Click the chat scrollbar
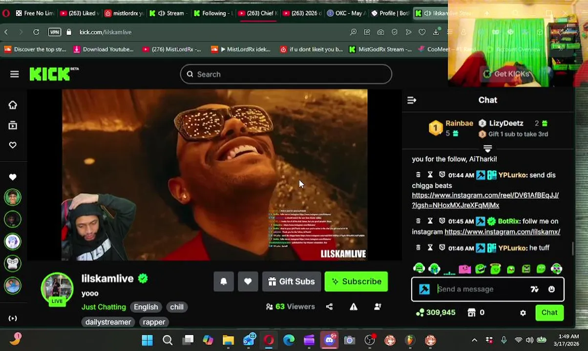This screenshot has height=351, width=588. (x=573, y=248)
